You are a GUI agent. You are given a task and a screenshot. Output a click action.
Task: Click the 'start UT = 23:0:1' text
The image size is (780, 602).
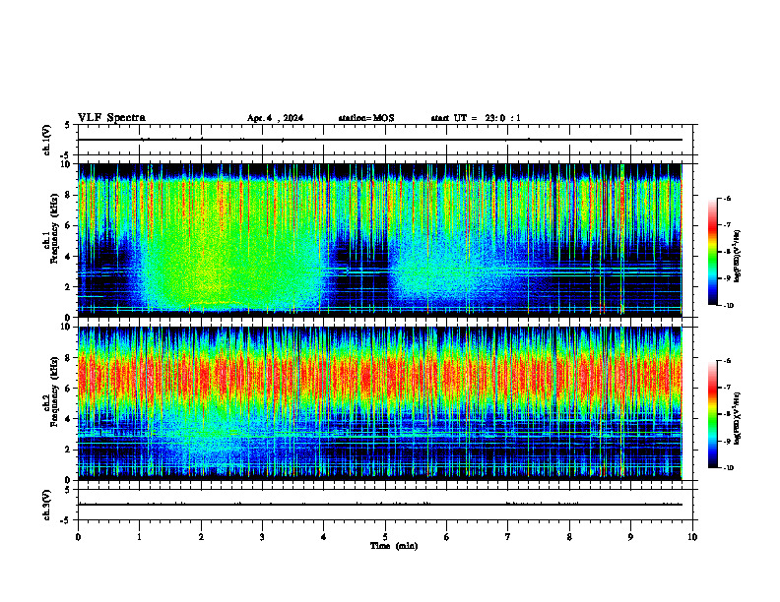[476, 118]
